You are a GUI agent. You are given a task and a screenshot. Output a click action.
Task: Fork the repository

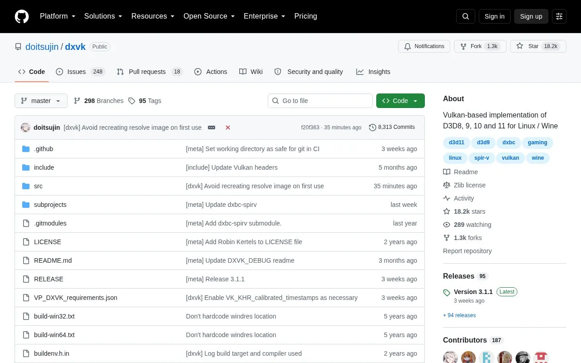(x=480, y=46)
